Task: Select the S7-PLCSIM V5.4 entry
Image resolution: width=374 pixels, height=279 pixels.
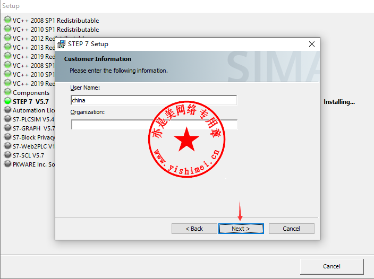Action: (x=33, y=119)
